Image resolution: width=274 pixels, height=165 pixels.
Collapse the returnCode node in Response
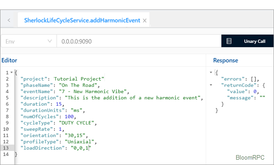(x=211, y=85)
